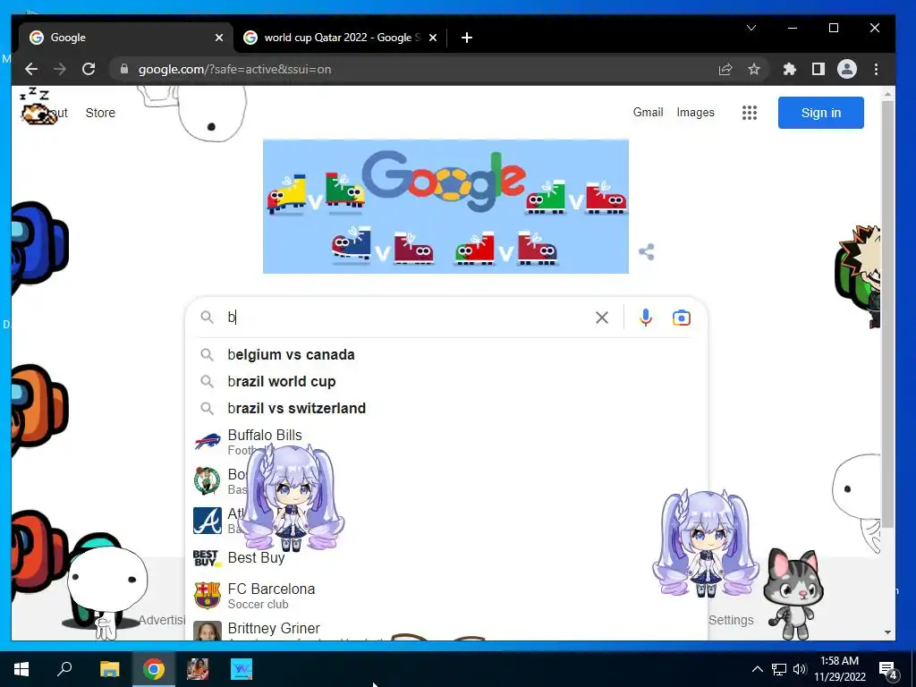Bookmark this page with the star icon

point(754,69)
